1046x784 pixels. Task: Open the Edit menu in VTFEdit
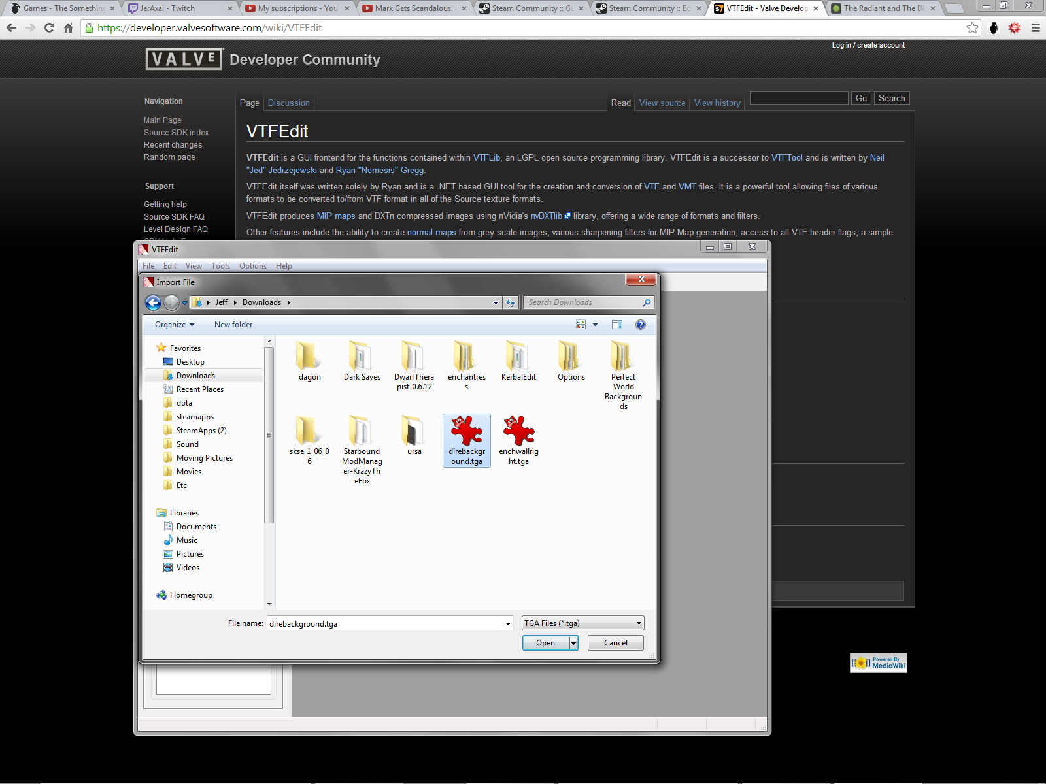tap(170, 266)
